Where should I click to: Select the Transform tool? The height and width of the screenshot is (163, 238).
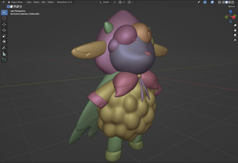tap(4, 42)
